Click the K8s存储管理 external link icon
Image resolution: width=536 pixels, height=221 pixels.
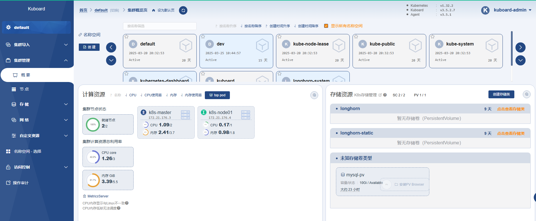point(380,95)
